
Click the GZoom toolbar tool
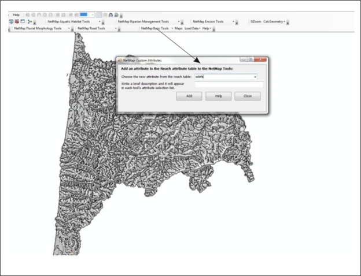click(x=255, y=21)
